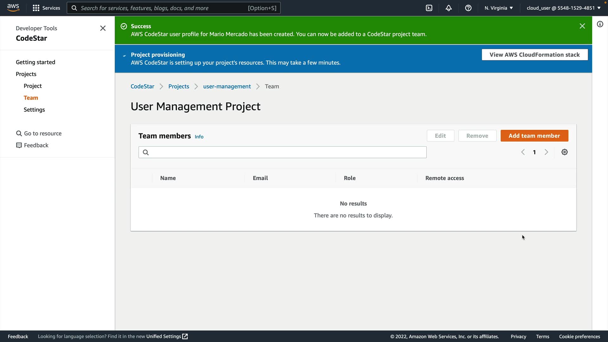Expand the N. Virginia region dropdown
Screen dimensions: 608x342
click(498, 8)
